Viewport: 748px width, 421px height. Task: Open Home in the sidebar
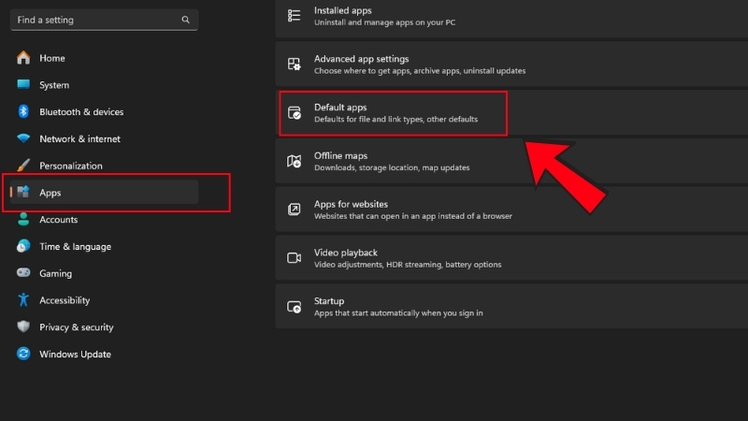coord(104,58)
